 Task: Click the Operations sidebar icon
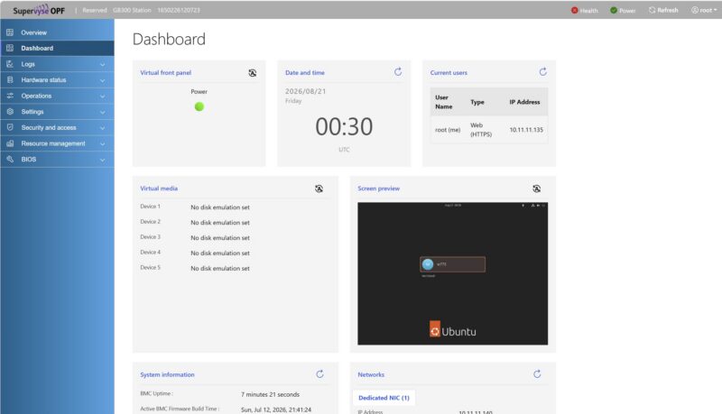(x=10, y=96)
